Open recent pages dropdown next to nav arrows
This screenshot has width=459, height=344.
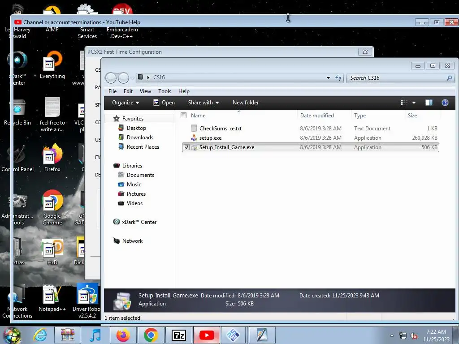click(132, 78)
